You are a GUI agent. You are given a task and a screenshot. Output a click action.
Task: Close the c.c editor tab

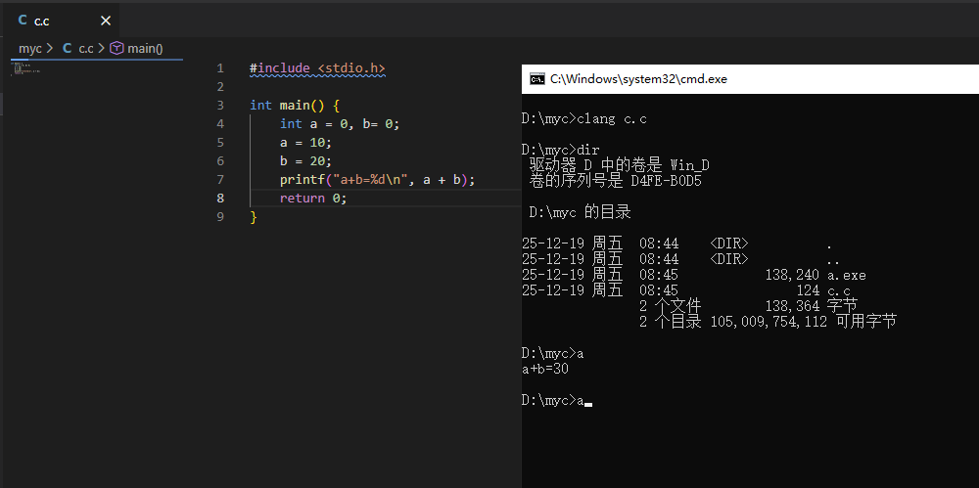[x=106, y=21]
